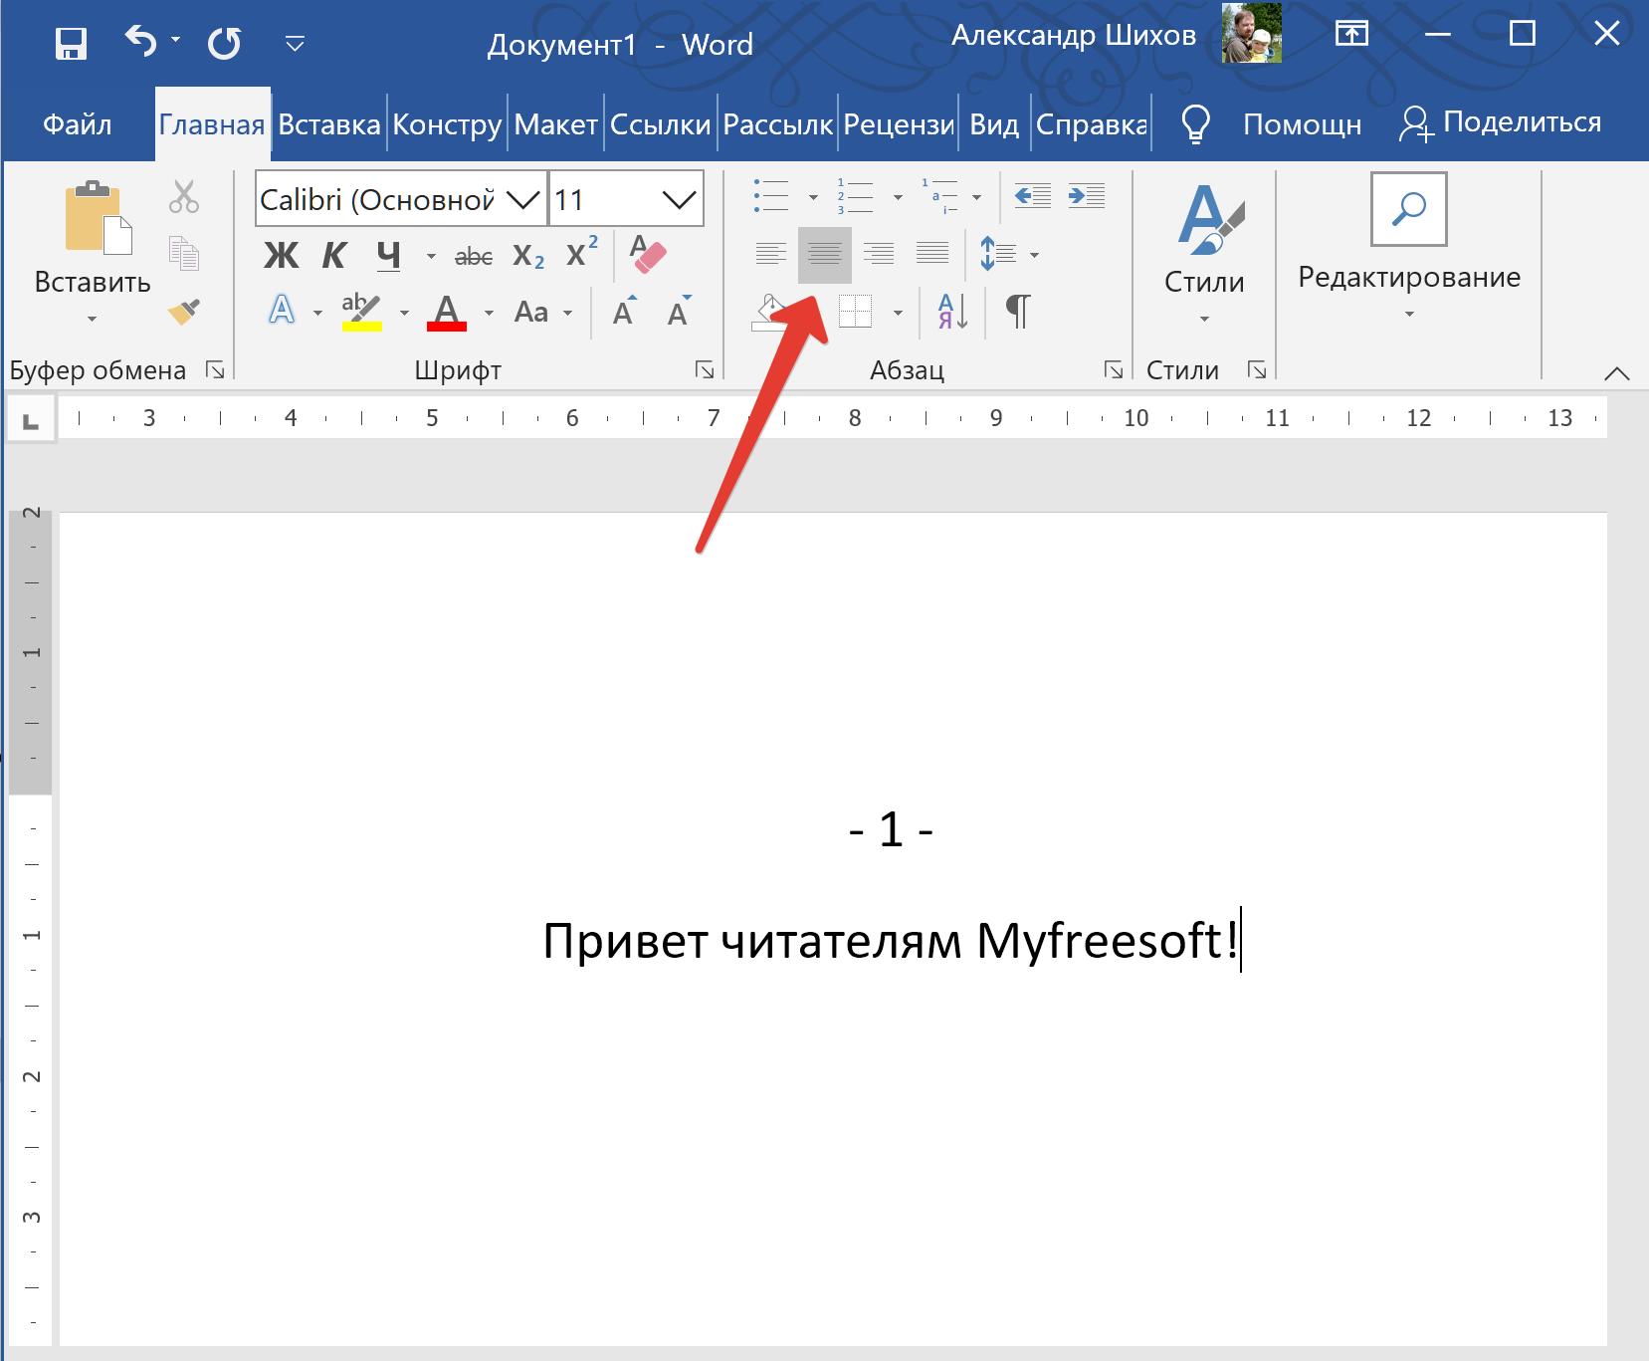Open the Шрифт dialog launcher
Screen dimensions: 1649x1361
point(705,370)
